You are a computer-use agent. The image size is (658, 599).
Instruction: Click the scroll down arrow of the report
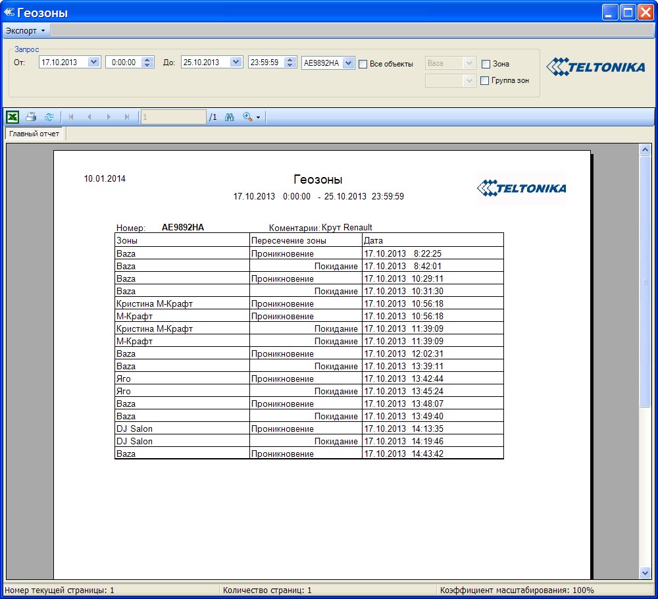pos(645,573)
